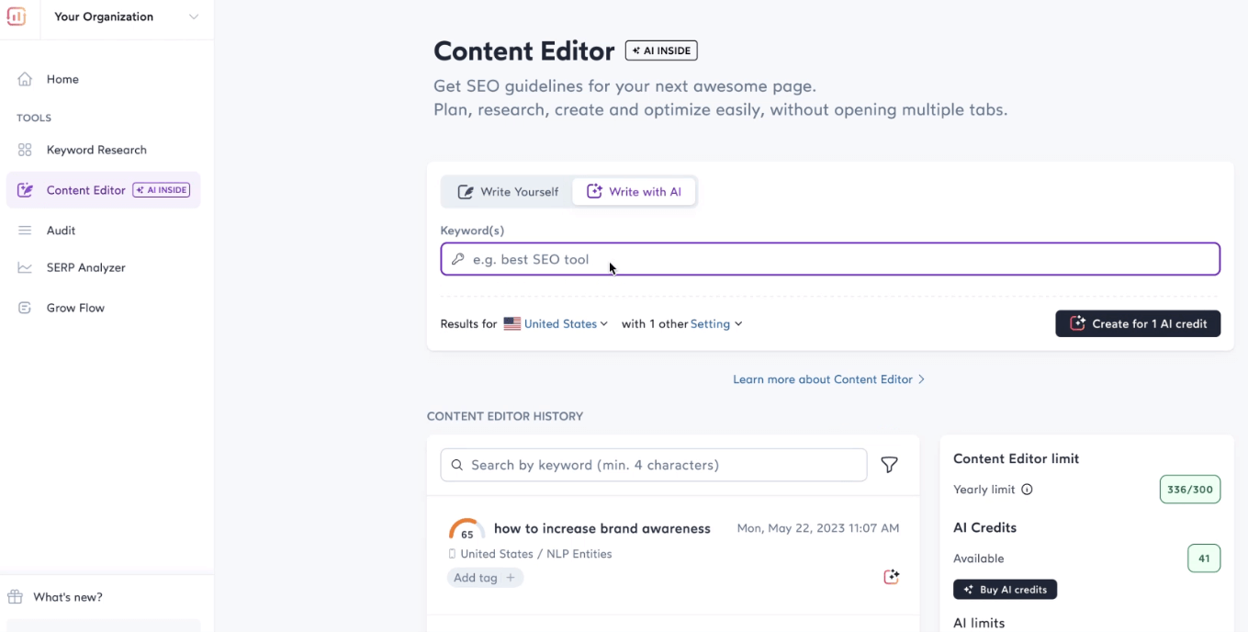The image size is (1248, 632).
Task: Click Create for 1 AI credit
Action: click(1138, 323)
